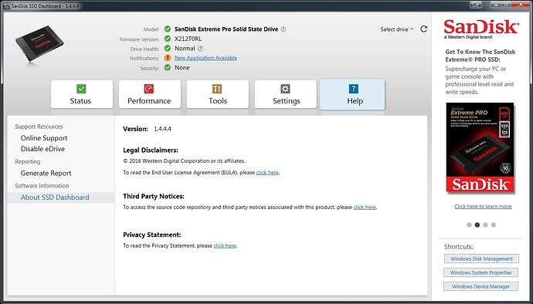Click the orange notification warning icon
The width and height of the screenshot is (533, 304).
tap(168, 58)
